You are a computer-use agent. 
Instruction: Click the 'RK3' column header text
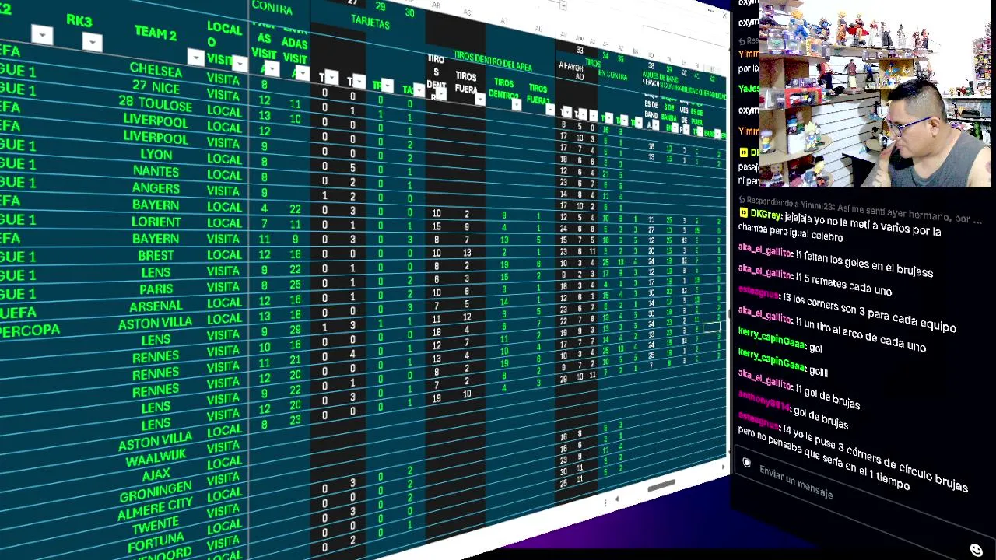[79, 20]
